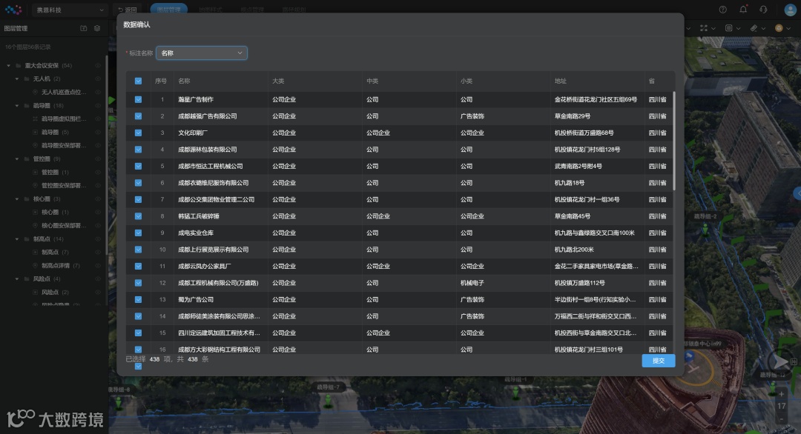
Task: Click address cell 草金南路29号
Action: (x=573, y=116)
